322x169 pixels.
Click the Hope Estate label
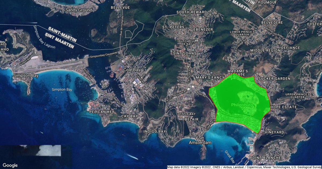[x=284, y=107]
